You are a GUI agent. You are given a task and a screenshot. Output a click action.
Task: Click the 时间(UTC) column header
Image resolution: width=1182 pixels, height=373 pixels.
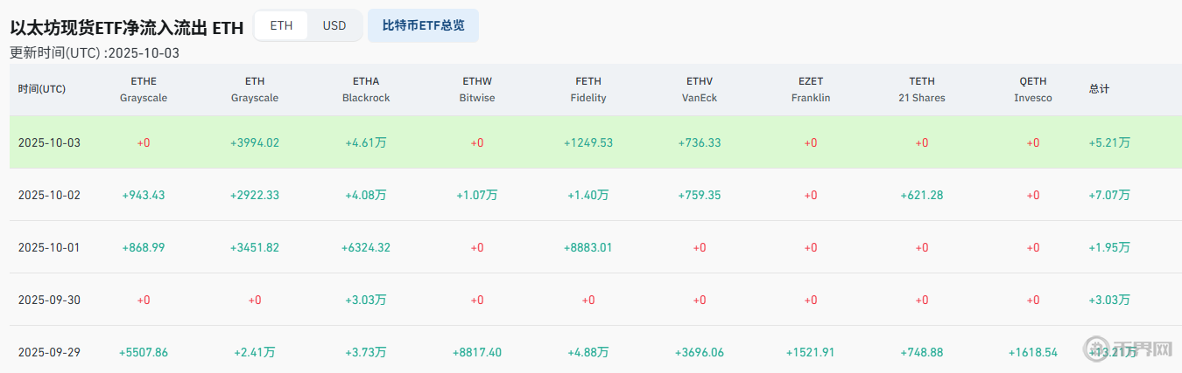pyautogui.click(x=42, y=89)
